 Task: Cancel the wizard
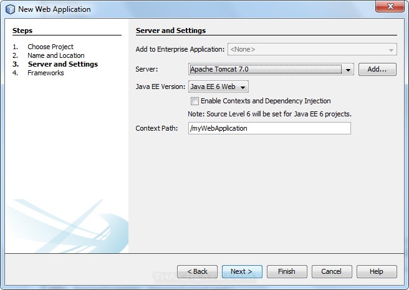click(331, 271)
